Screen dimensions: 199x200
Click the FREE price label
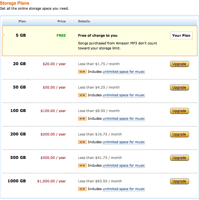tap(61, 35)
